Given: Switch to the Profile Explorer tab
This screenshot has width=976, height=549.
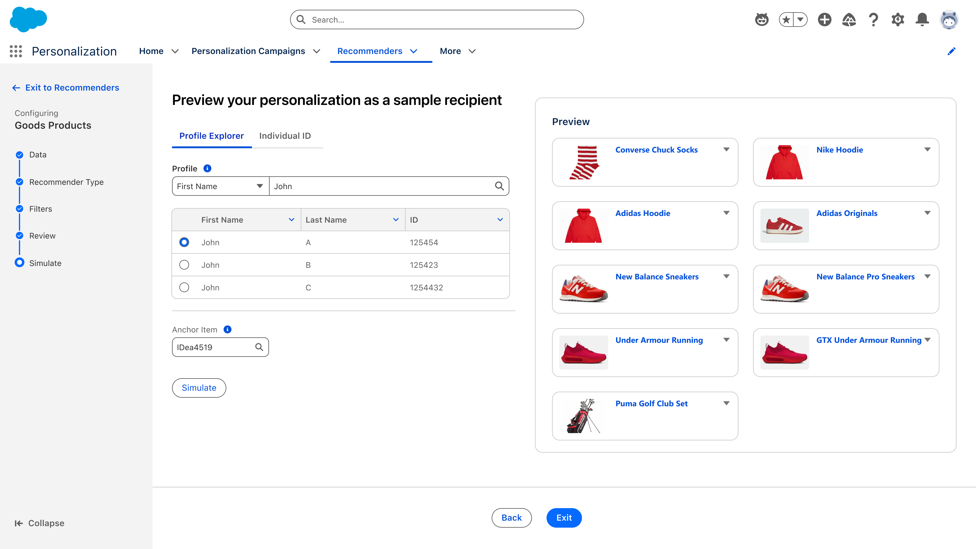Looking at the screenshot, I should (x=211, y=136).
